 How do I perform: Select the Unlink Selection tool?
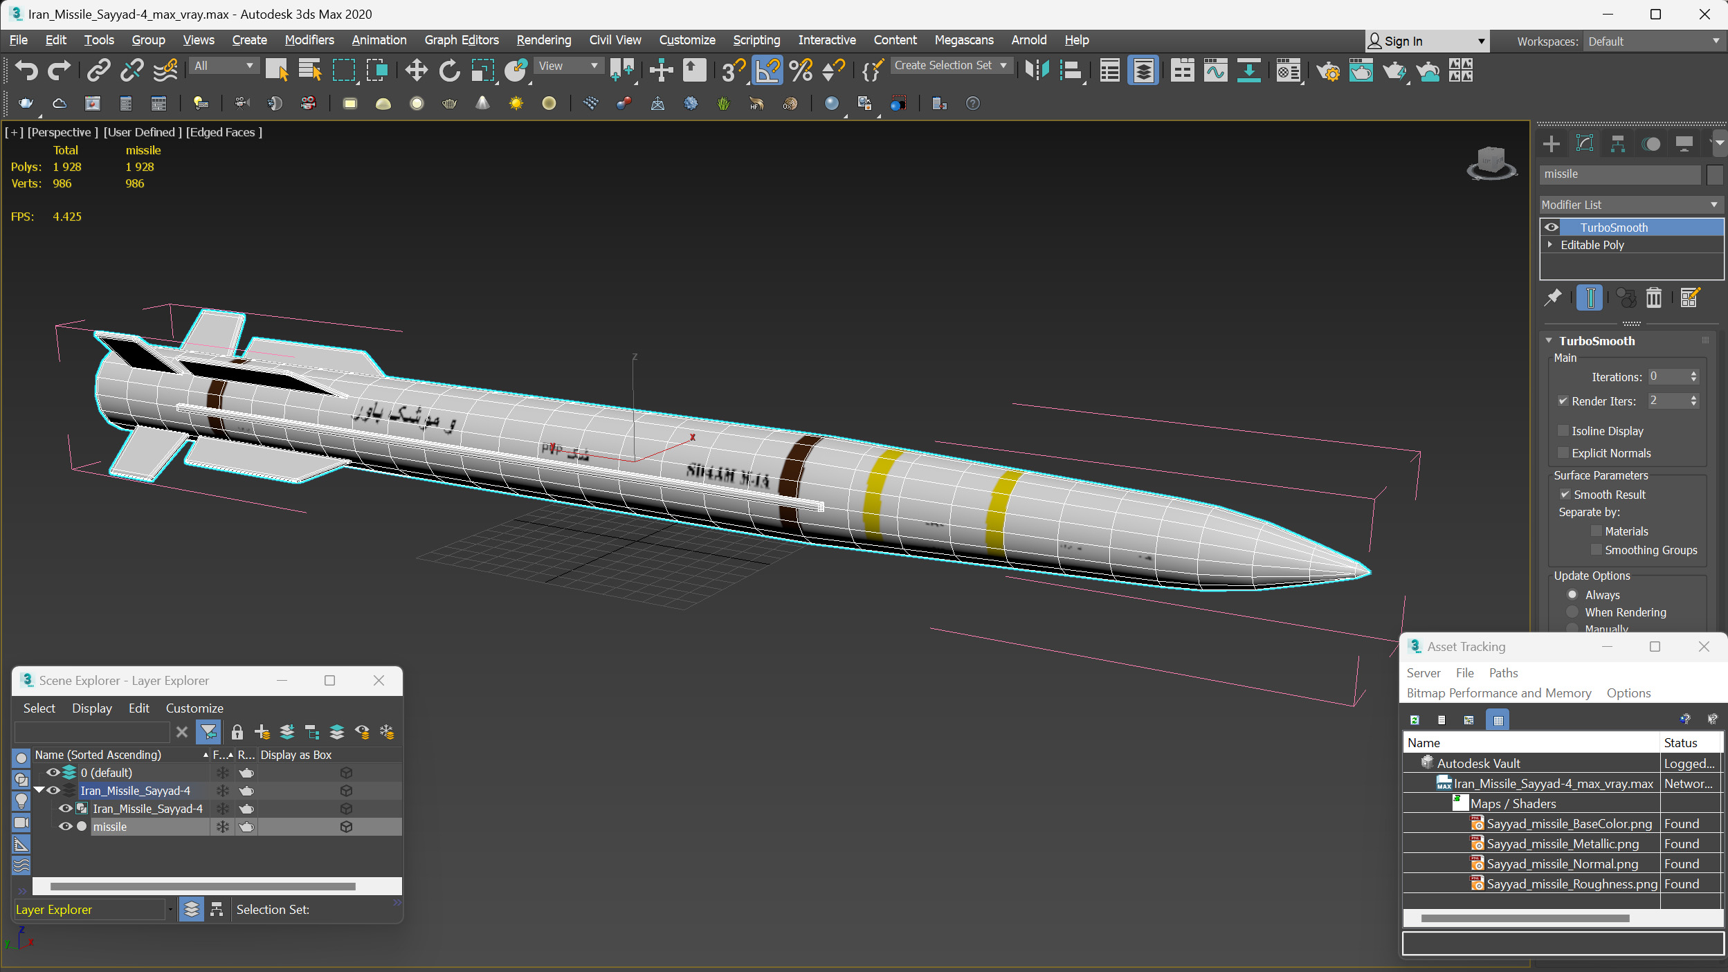[x=131, y=70]
